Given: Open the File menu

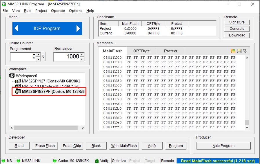Looking at the screenshot, I should [x=5, y=11].
